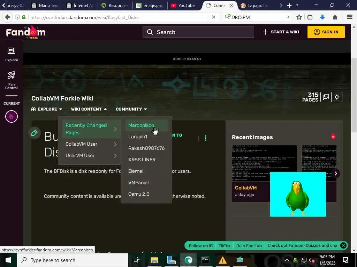Show hidden tray icons chevron

click(x=287, y=260)
